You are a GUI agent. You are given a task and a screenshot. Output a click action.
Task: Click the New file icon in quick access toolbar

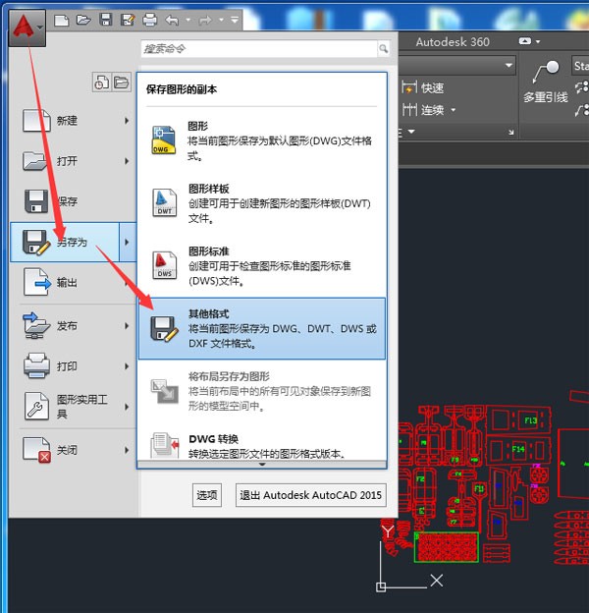[x=62, y=20]
